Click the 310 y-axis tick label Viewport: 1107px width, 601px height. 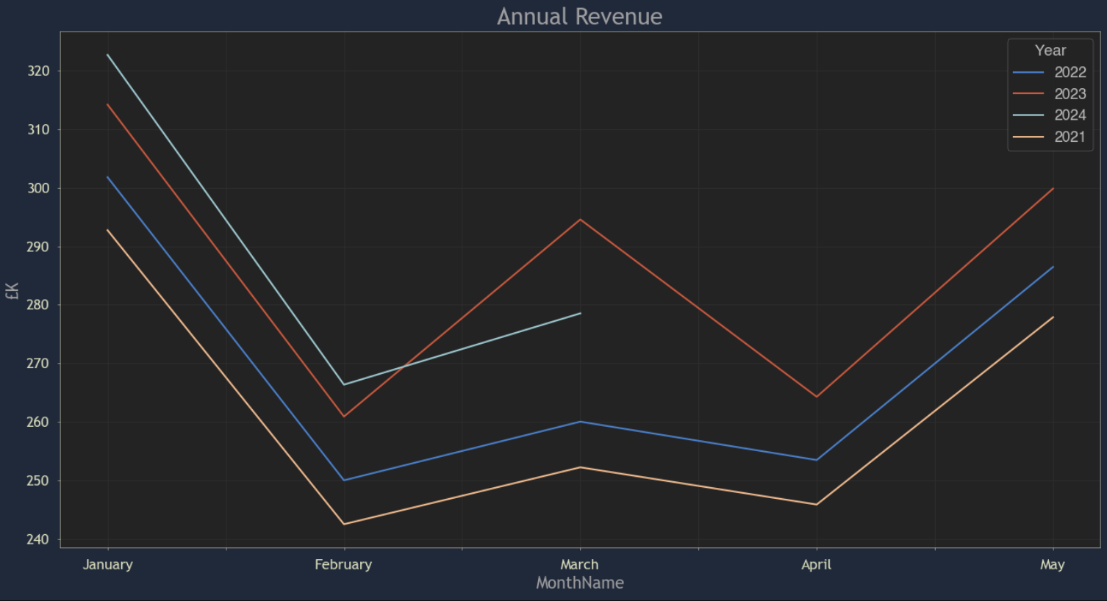[38, 129]
